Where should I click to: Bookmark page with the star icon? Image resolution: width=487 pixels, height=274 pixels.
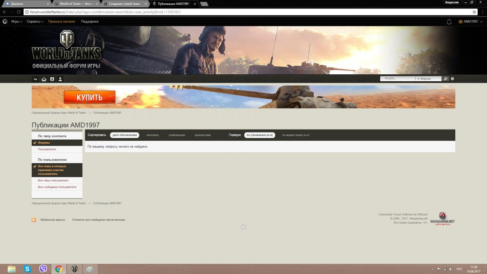pos(474,12)
